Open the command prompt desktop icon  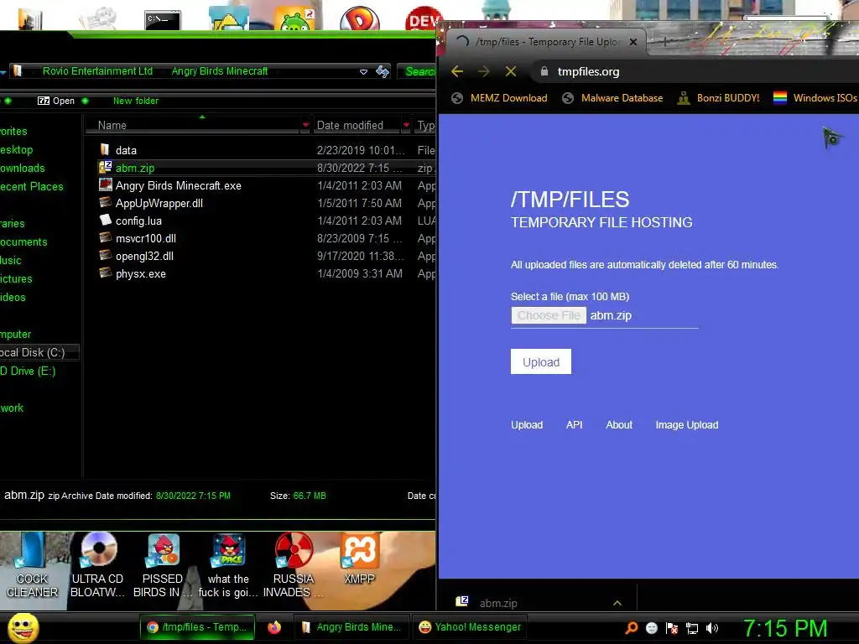(x=162, y=20)
